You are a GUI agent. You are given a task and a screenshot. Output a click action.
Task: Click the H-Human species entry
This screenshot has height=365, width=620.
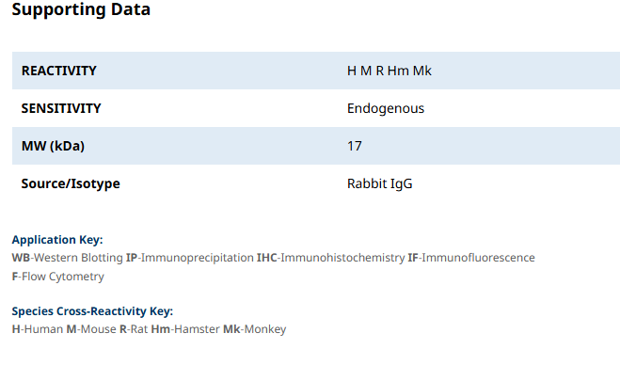pyautogui.click(x=38, y=329)
